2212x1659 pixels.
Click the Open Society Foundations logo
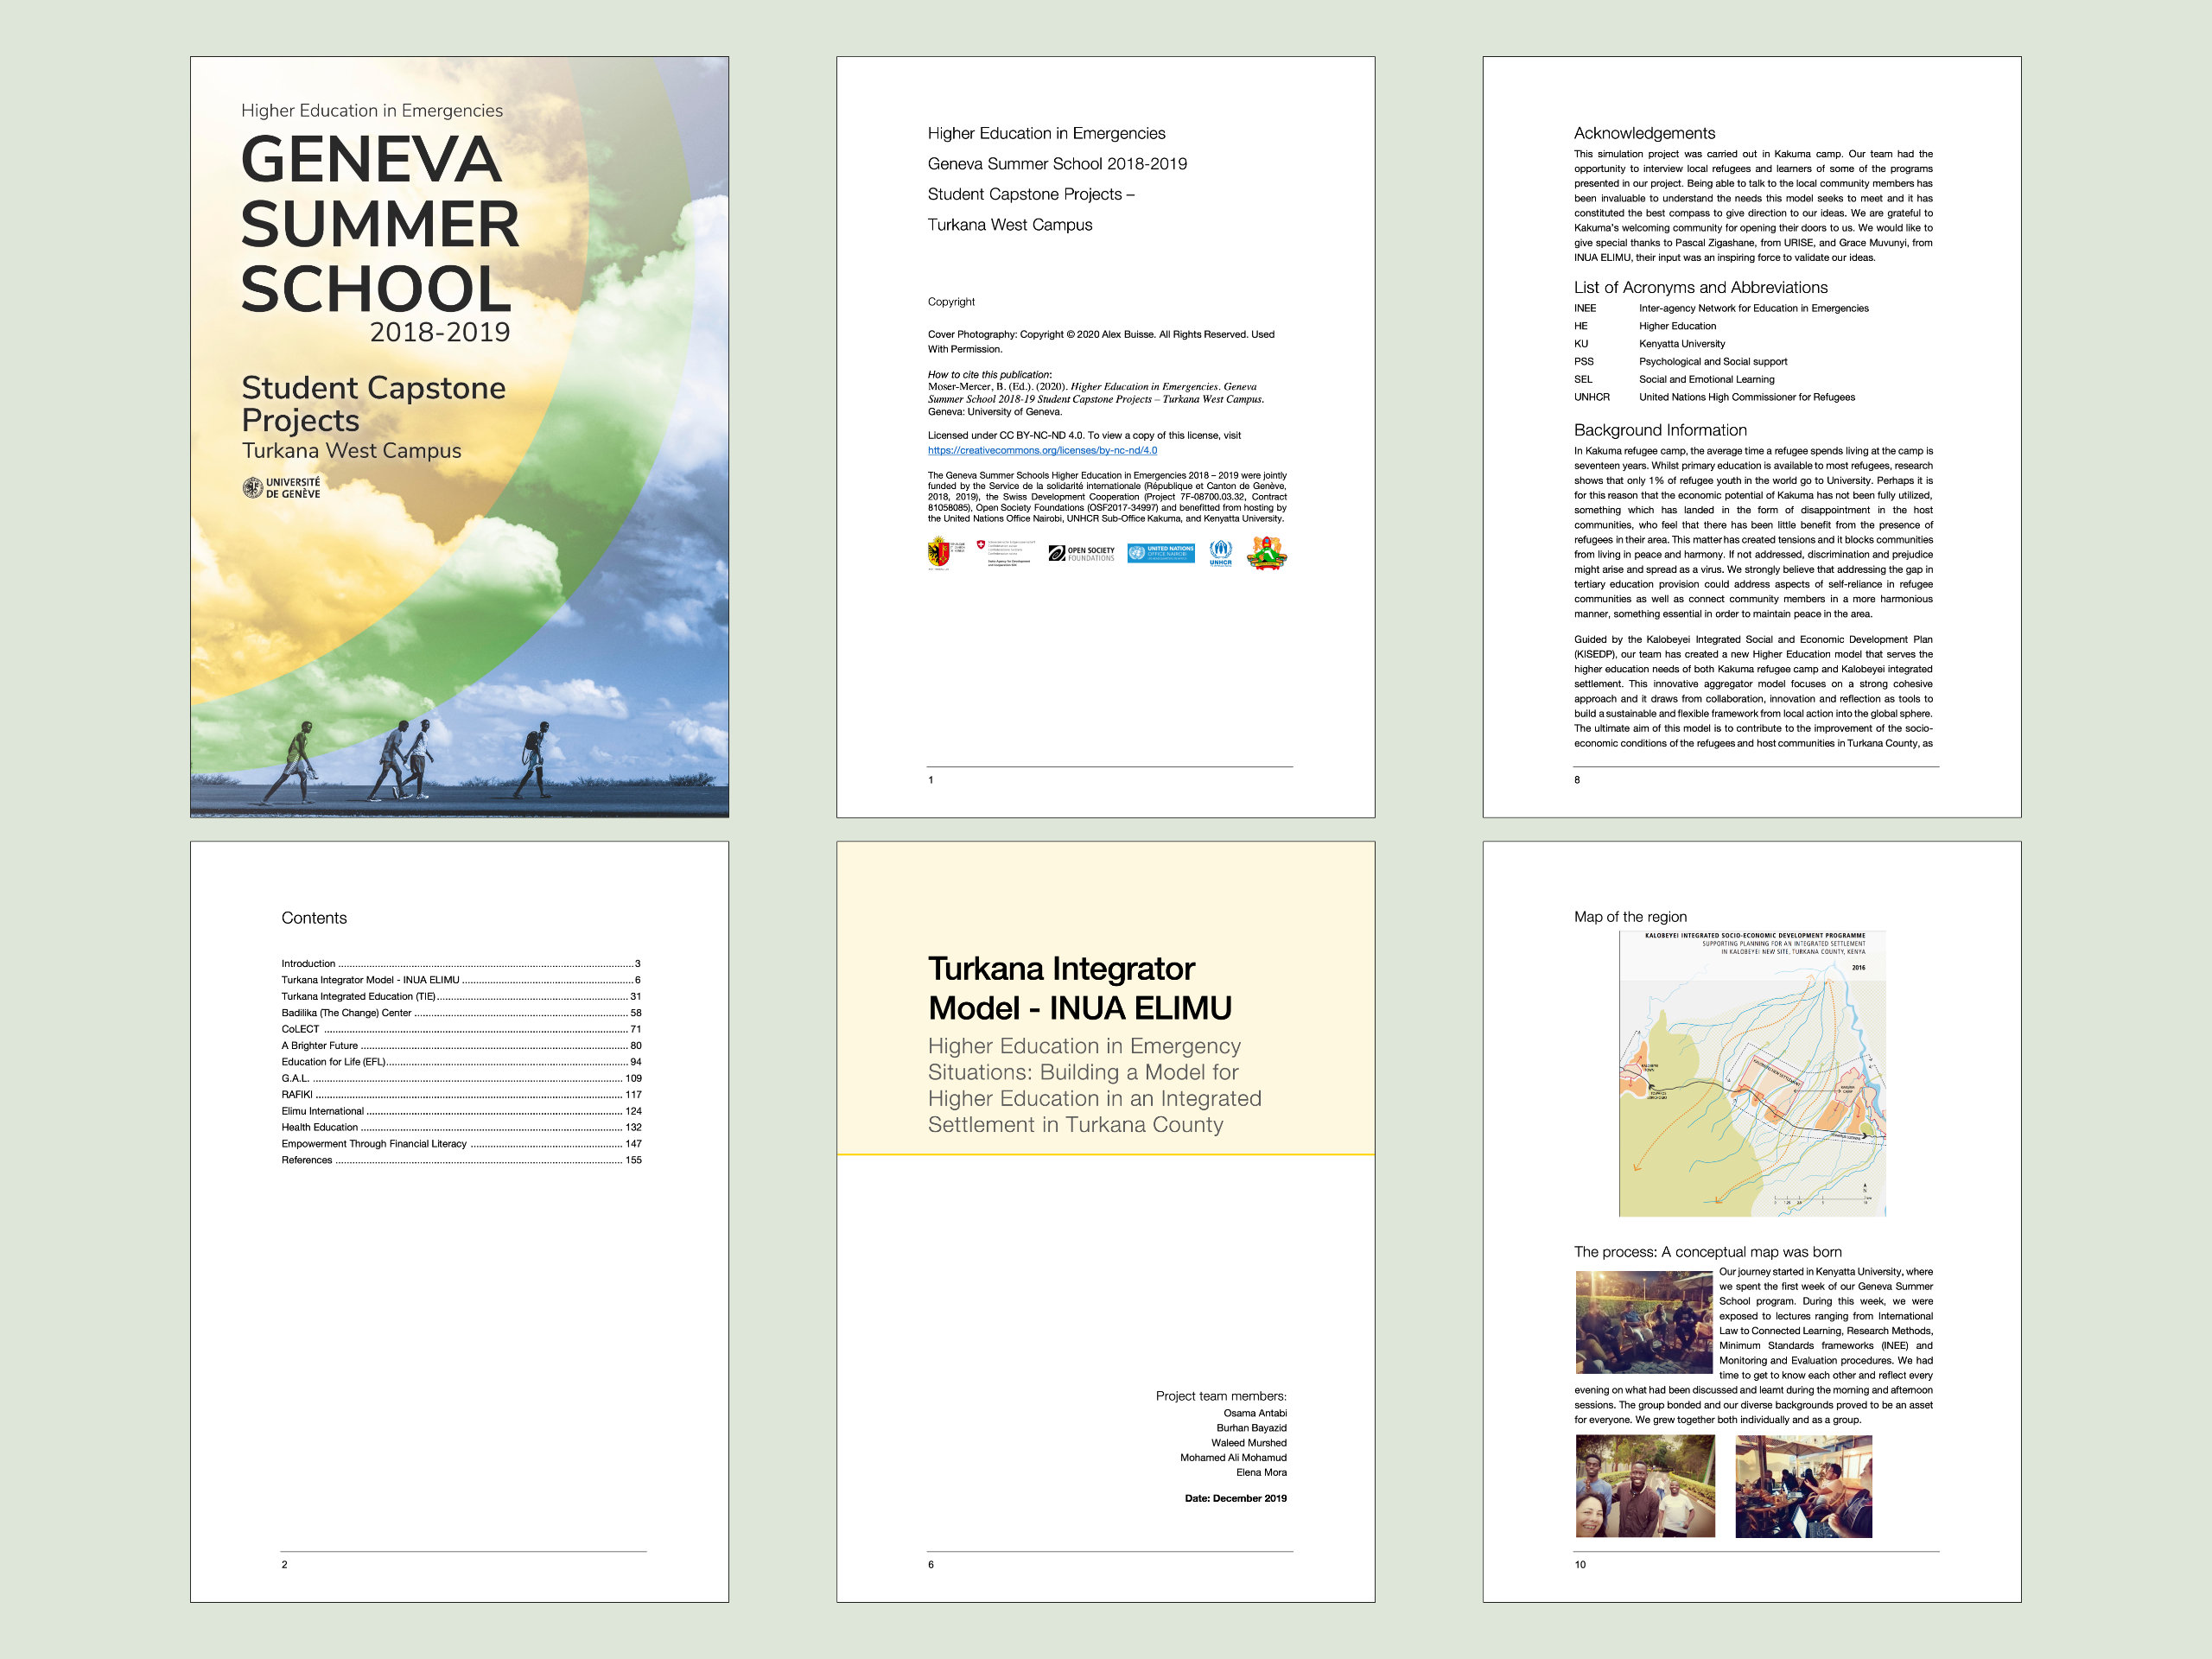click(1081, 553)
